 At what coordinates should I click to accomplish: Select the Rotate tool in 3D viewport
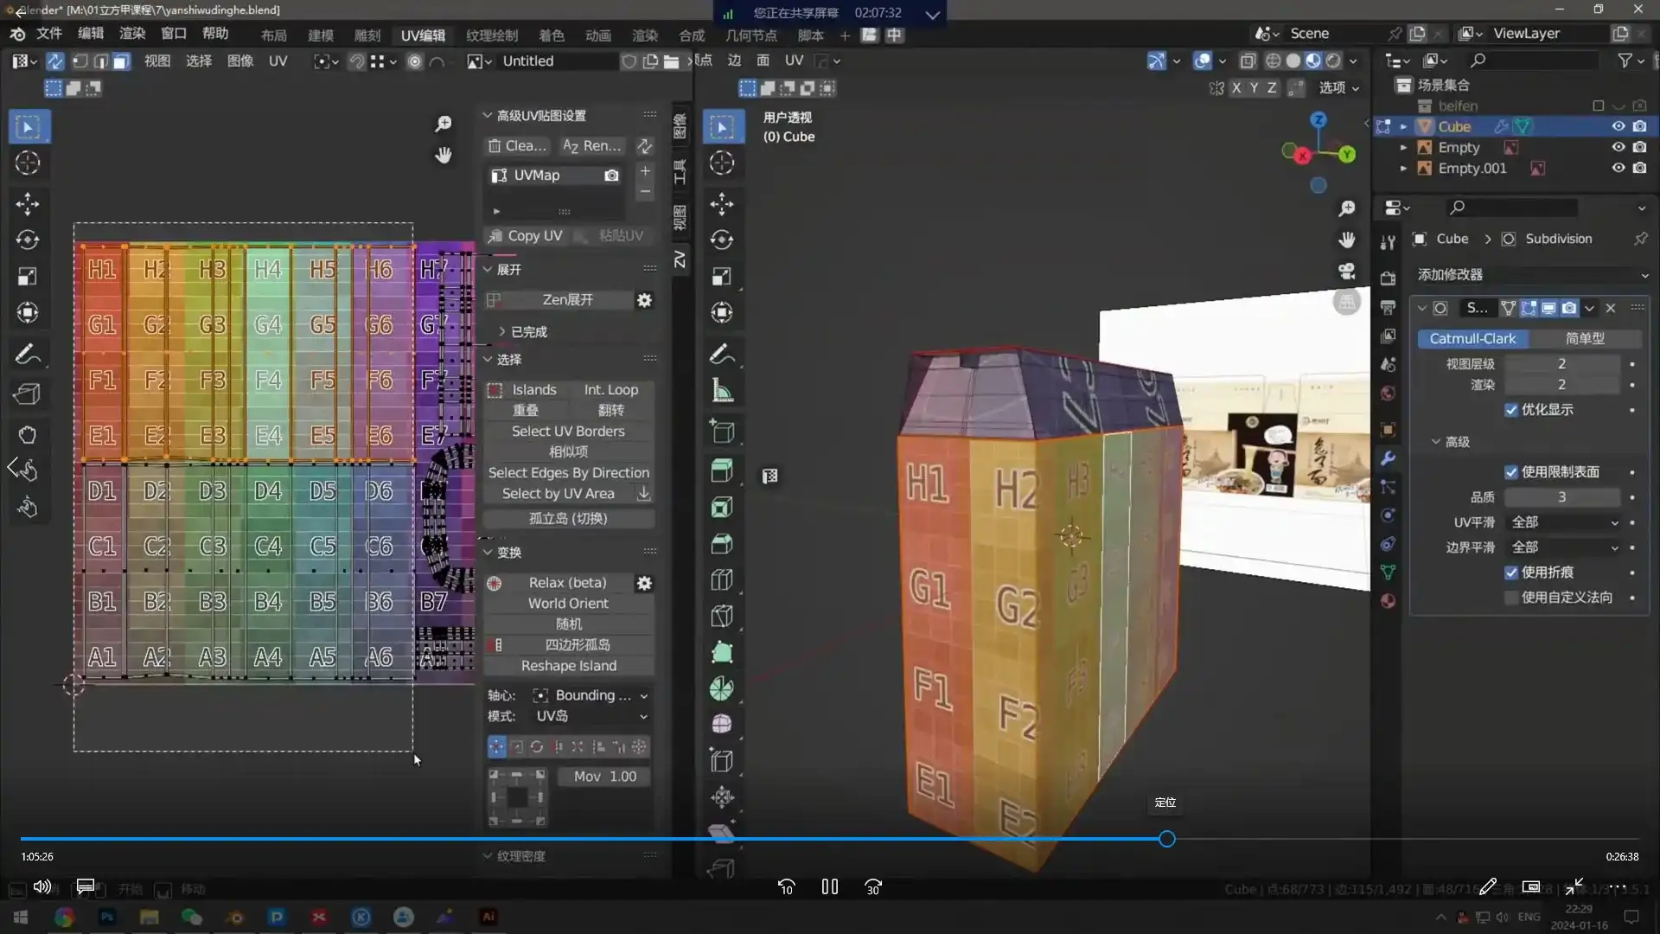tap(722, 240)
